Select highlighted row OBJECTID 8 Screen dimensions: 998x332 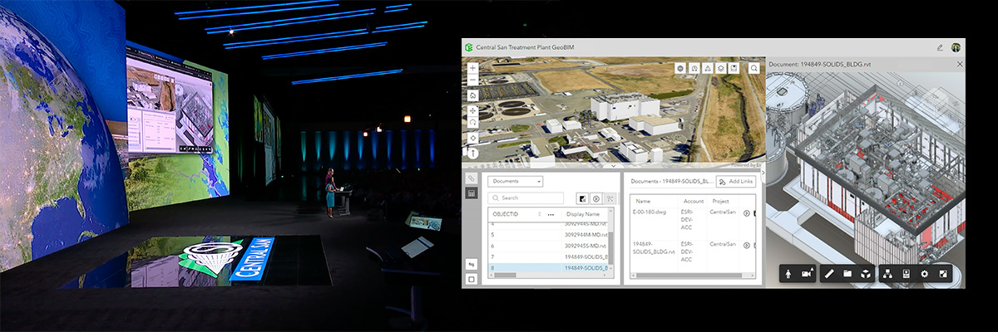[548, 267]
